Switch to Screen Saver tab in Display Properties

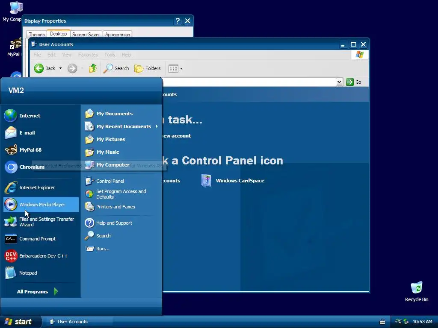(x=86, y=34)
